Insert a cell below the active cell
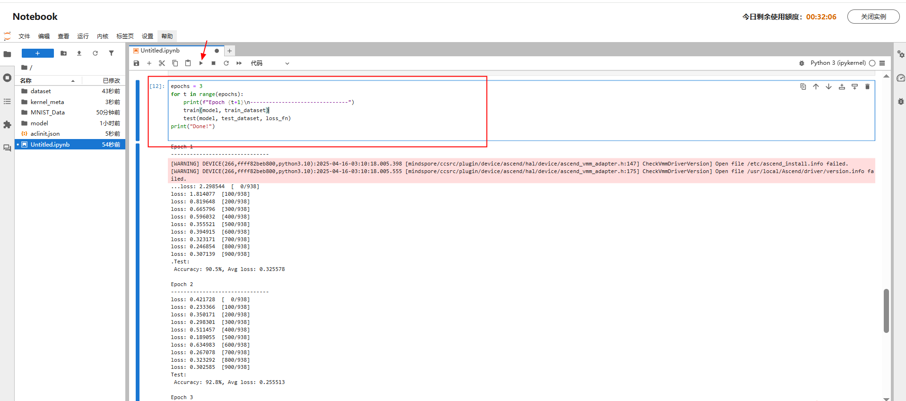Viewport: 906px width, 401px height. click(x=854, y=87)
